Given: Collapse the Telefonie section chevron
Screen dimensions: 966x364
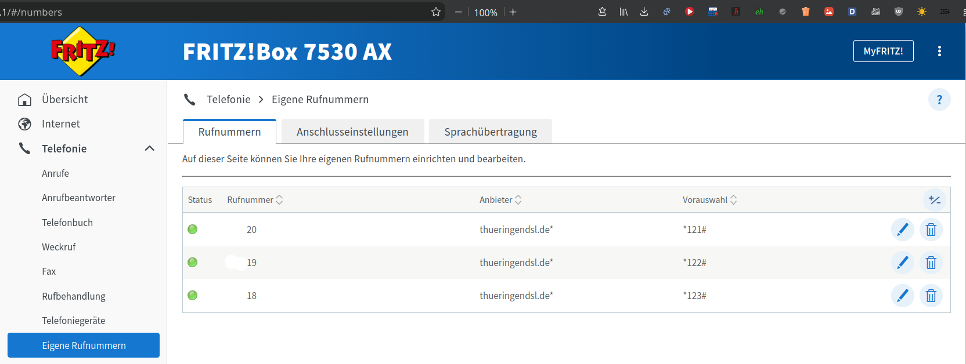Looking at the screenshot, I should click(149, 148).
